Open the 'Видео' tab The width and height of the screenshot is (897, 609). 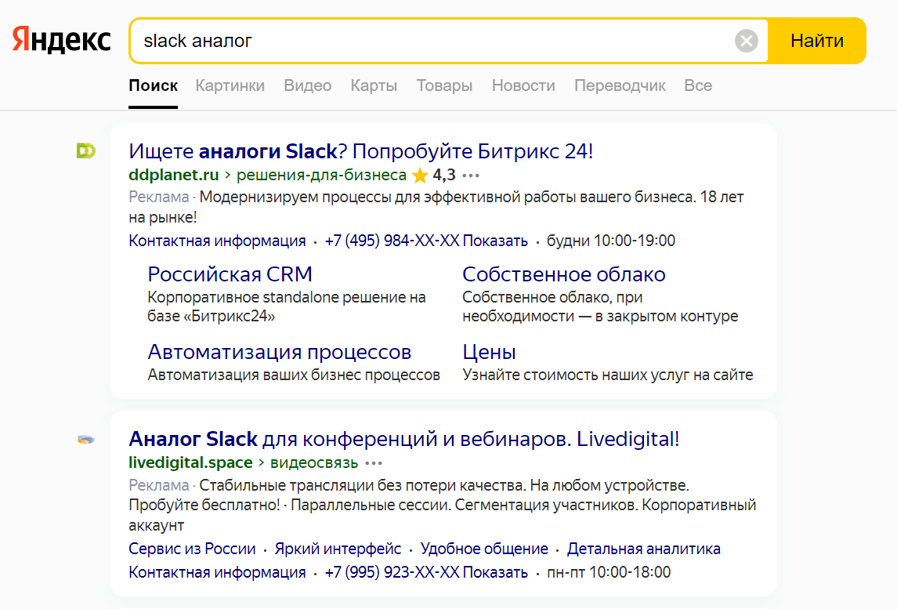307,85
